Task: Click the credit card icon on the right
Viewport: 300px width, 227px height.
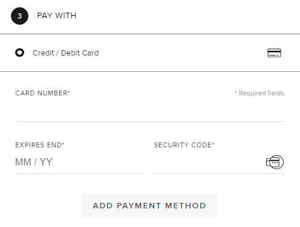Action: pos(274,53)
